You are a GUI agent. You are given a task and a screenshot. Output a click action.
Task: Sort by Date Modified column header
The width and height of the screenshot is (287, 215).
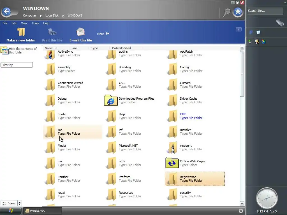[x=121, y=48]
